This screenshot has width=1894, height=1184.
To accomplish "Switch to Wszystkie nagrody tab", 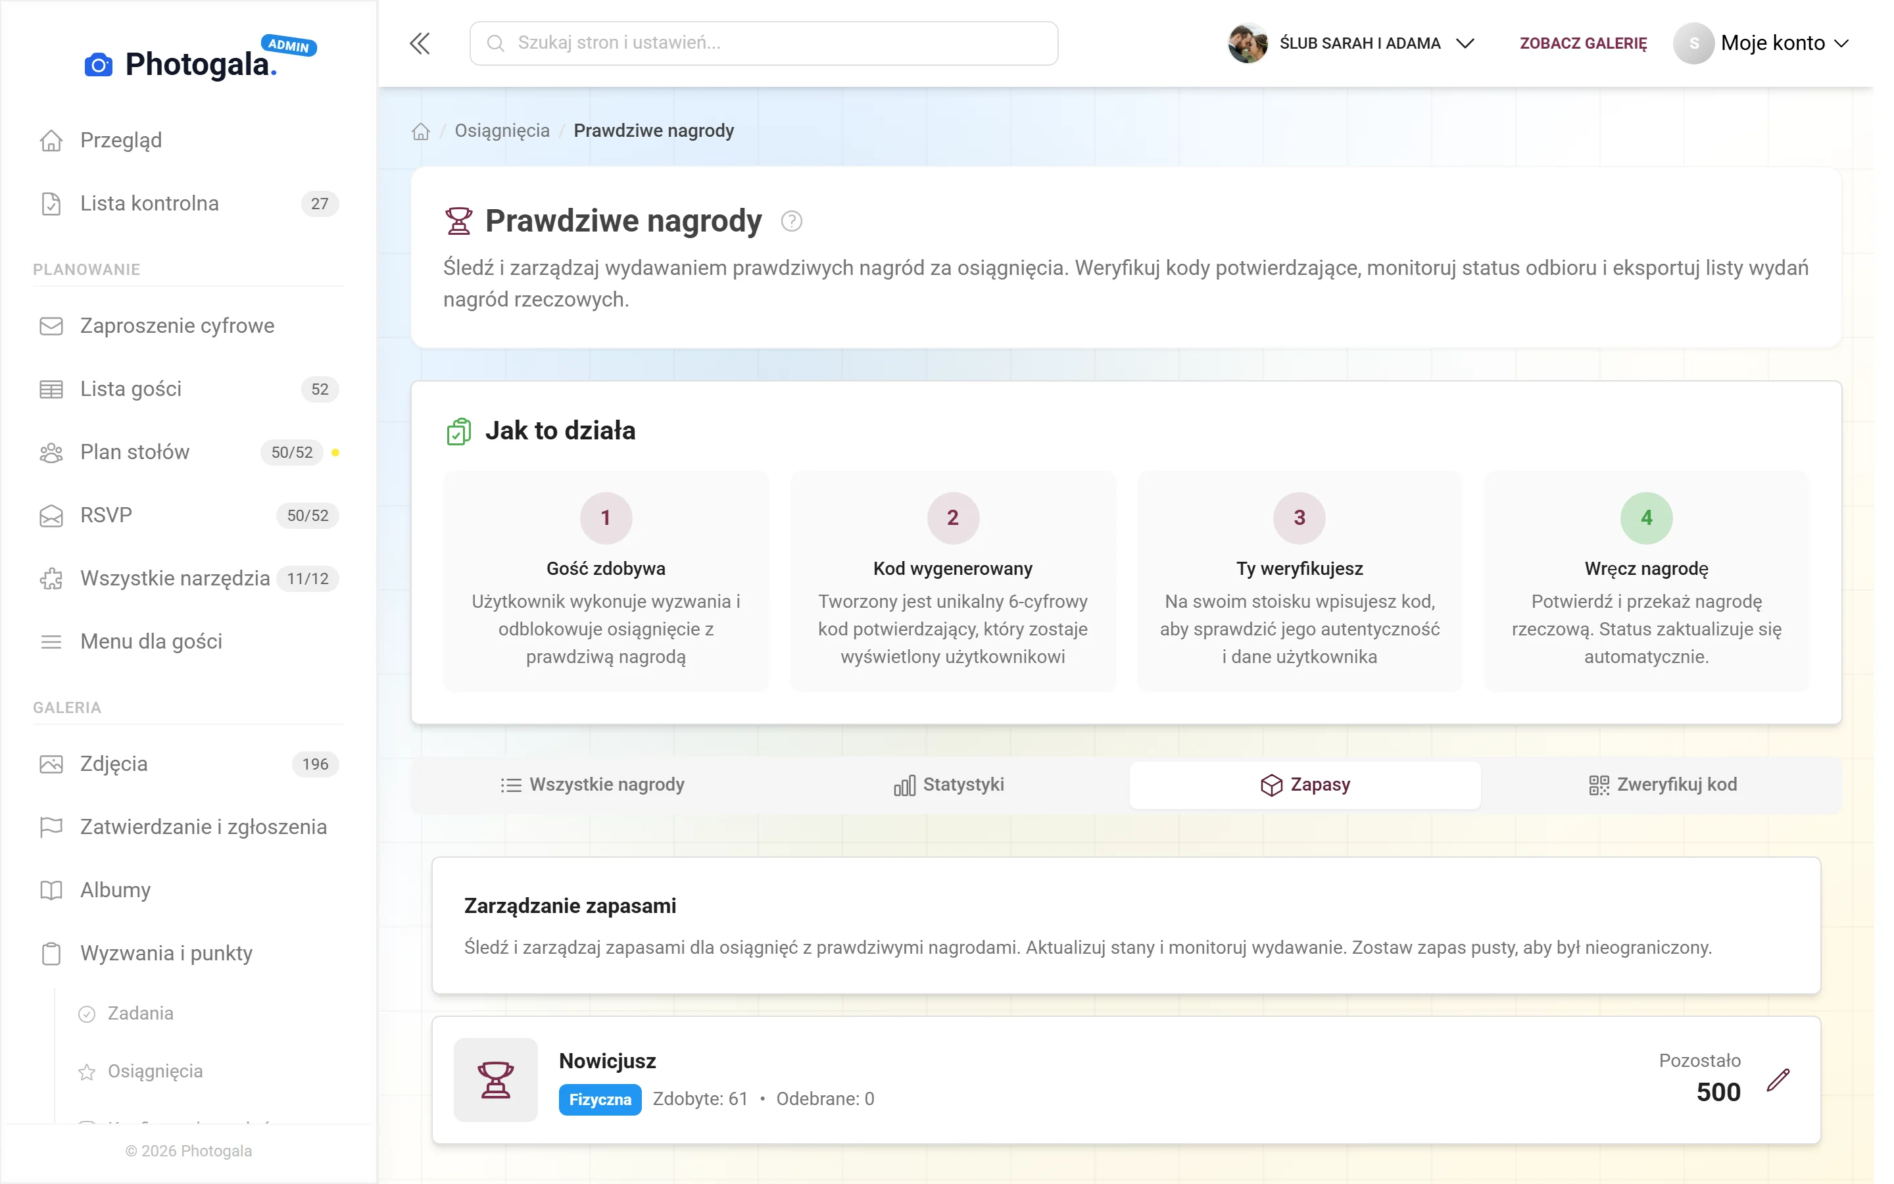I will click(x=593, y=785).
